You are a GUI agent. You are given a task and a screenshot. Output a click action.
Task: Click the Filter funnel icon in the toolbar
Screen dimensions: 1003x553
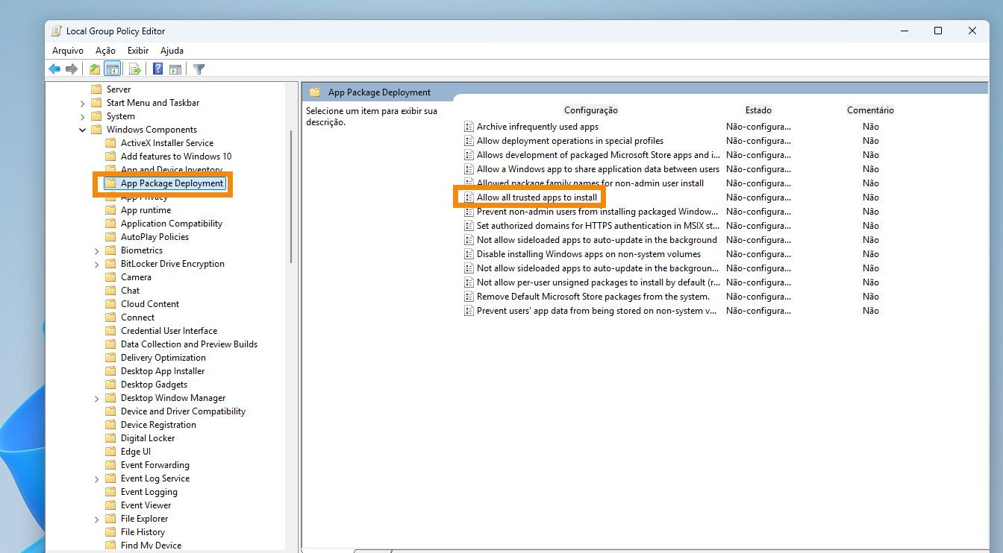tap(199, 69)
